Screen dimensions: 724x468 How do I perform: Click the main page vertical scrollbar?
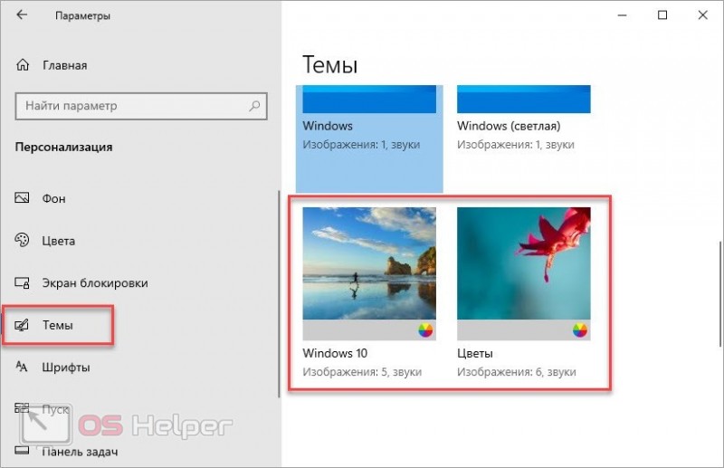point(719,293)
